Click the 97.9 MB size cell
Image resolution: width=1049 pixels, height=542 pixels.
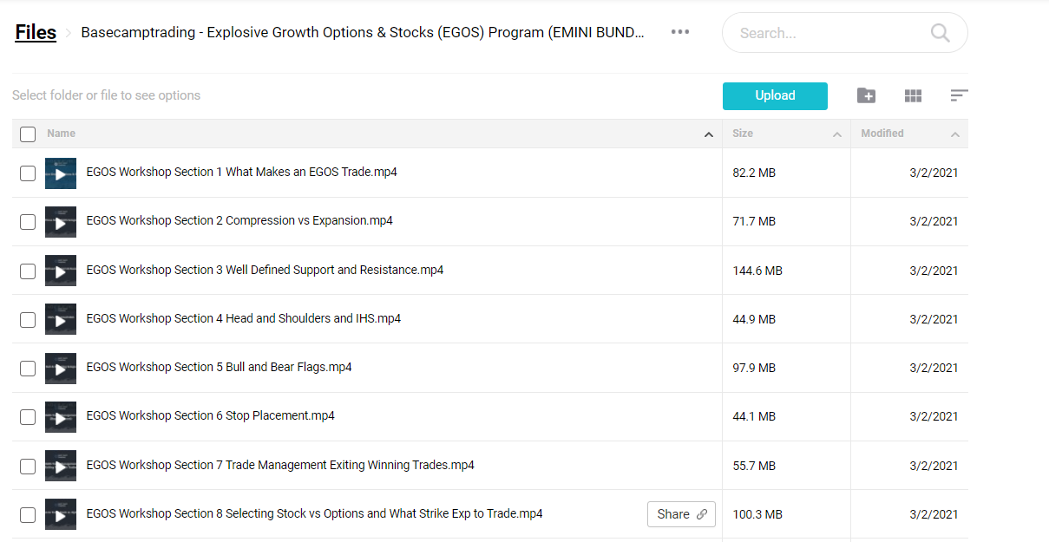point(754,368)
